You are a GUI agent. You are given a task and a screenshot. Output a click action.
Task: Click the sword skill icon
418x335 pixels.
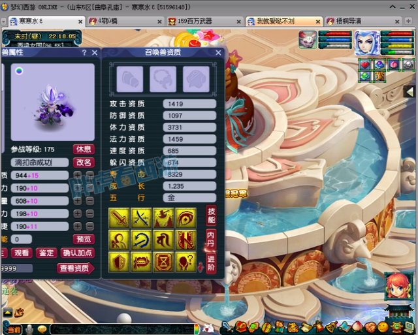coord(119,218)
